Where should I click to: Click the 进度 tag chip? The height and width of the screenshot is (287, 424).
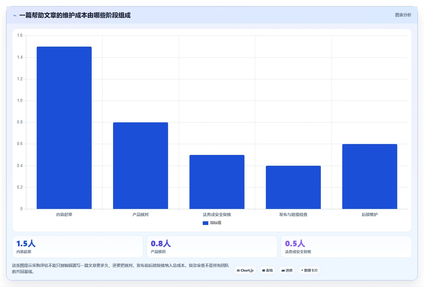[287, 270]
